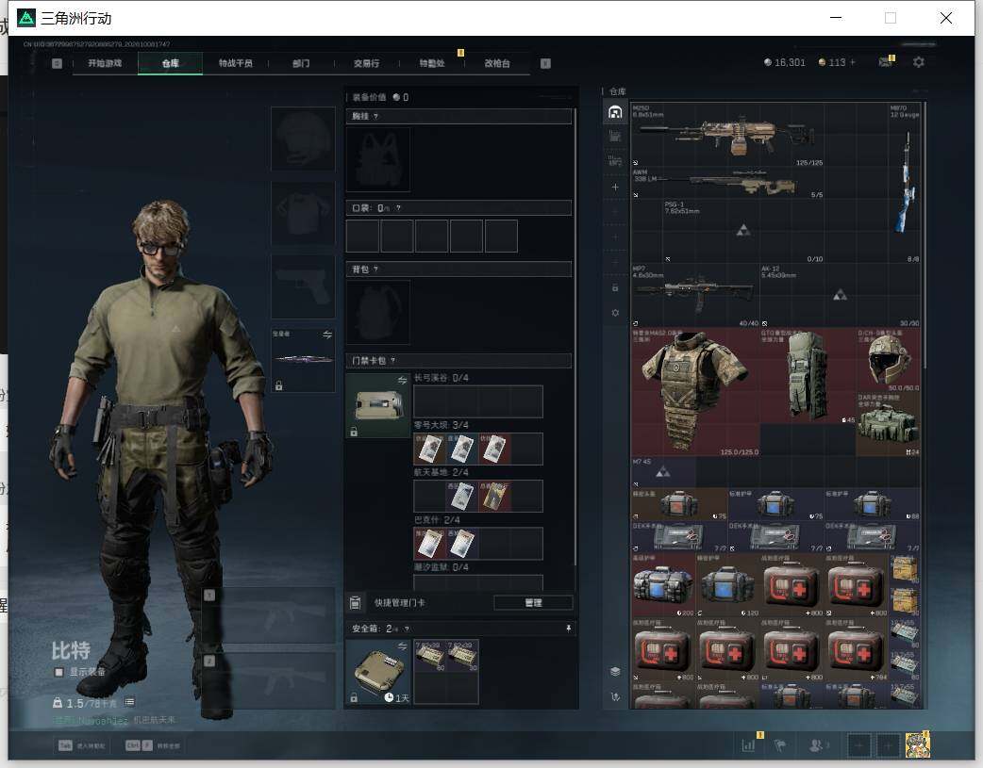
Task: Open the statistics bar chart icon
Action: 748,745
